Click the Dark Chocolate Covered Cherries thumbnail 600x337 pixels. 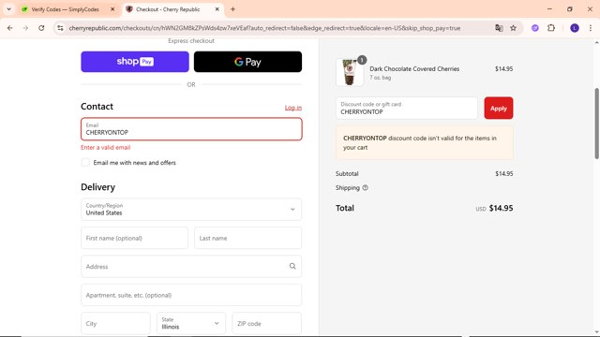pos(350,72)
